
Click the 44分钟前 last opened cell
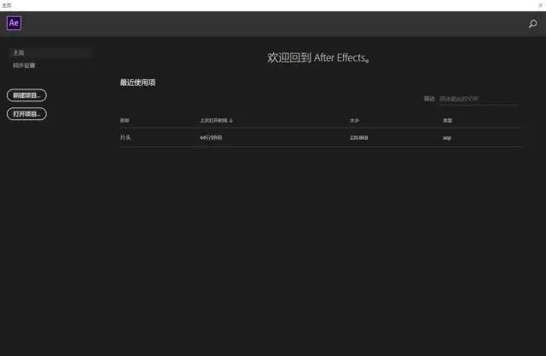(211, 138)
